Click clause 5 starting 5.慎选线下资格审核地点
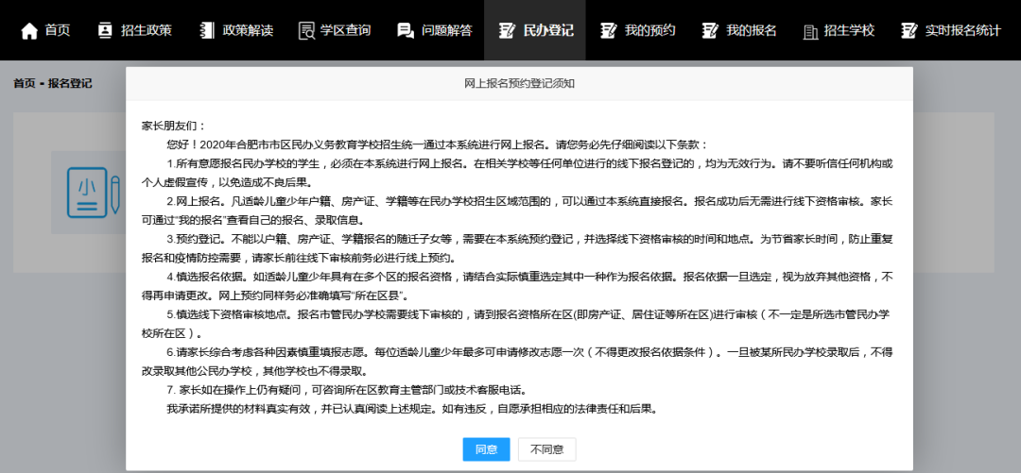The height and width of the screenshot is (473, 1021). click(x=517, y=323)
